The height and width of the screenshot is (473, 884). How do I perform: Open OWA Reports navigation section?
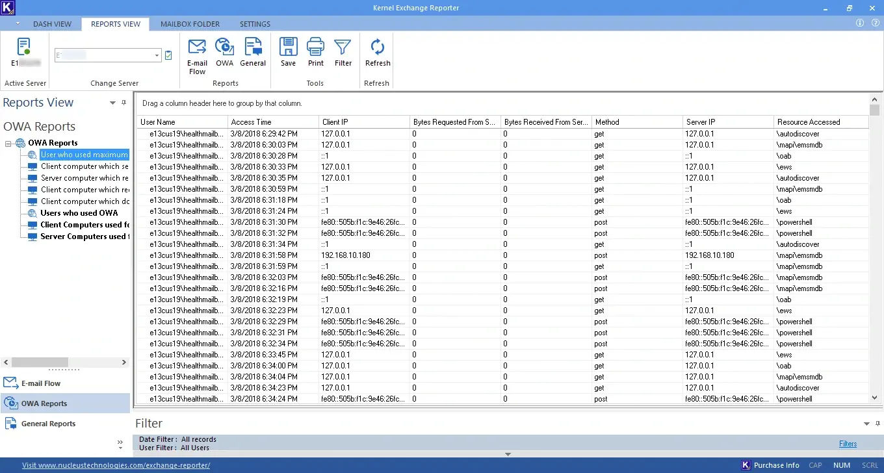pos(66,403)
